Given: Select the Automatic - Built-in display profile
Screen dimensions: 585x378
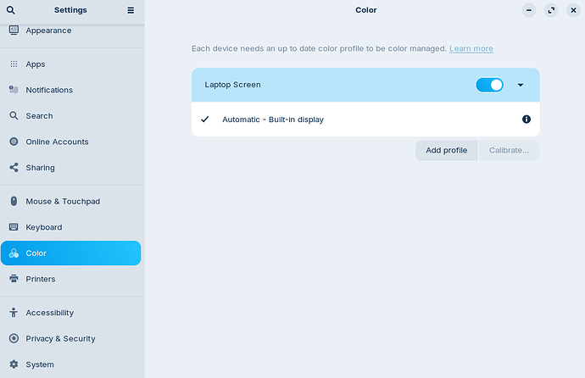Looking at the screenshot, I should [x=272, y=120].
